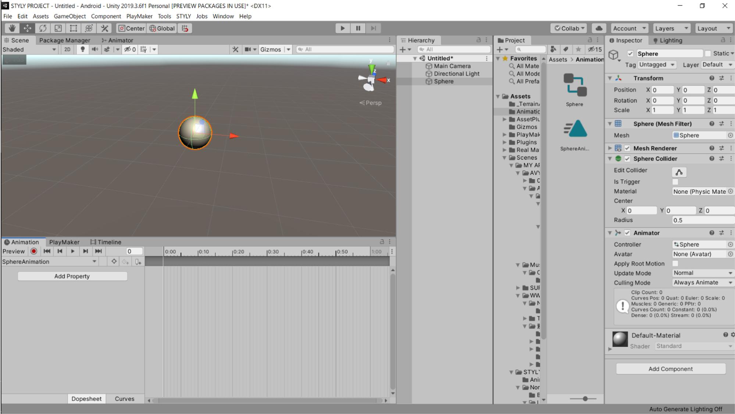Toggle Static checkbox
The height and width of the screenshot is (414, 735).
coord(708,54)
